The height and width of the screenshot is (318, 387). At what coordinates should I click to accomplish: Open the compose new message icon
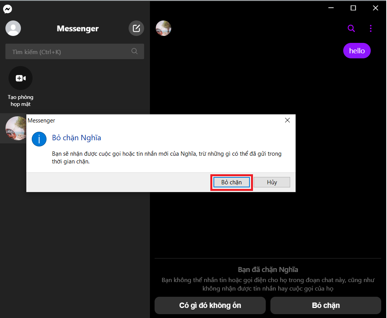136,28
